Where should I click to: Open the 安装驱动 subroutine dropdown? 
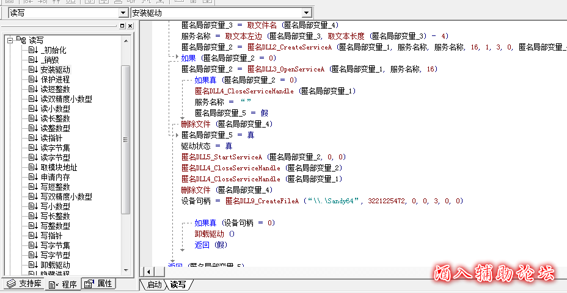point(307,13)
